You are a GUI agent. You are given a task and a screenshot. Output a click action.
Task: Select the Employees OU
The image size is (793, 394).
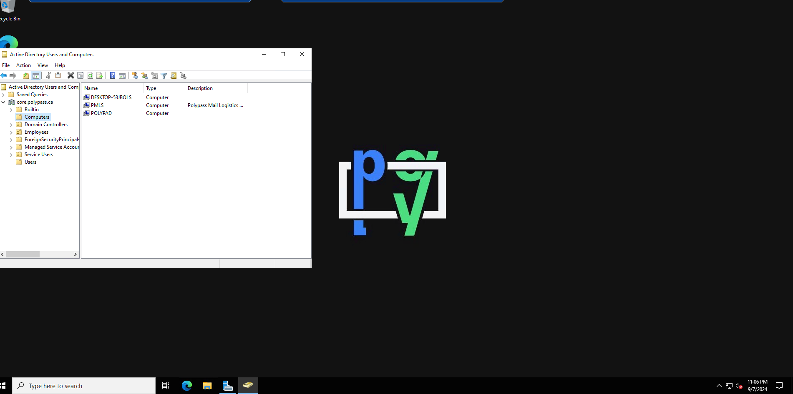coord(36,132)
